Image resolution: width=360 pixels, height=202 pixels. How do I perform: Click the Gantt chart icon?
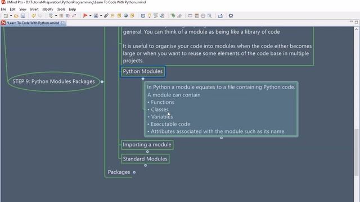point(156,16)
